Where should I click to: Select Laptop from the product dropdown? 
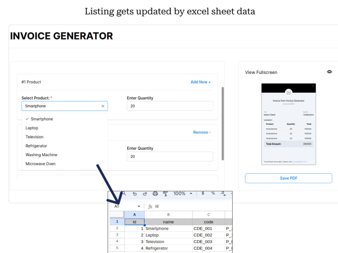pos(32,128)
